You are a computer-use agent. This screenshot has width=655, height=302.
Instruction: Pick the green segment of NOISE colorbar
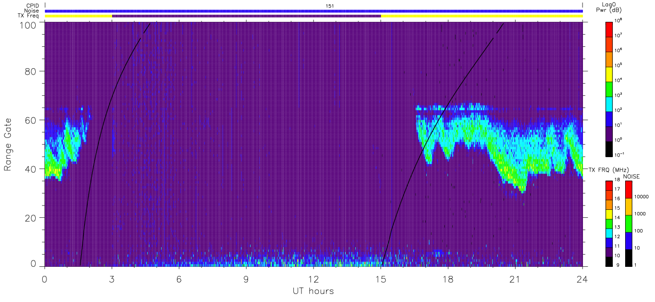point(628,223)
